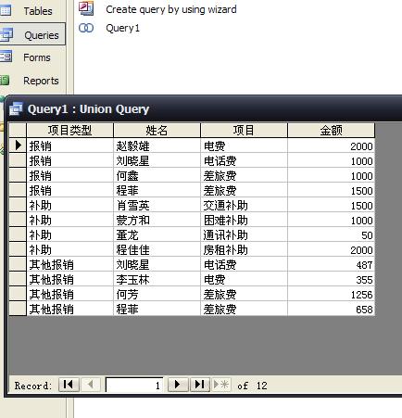Select the row selector for 赵毅雄
402x418 pixels.
(x=18, y=146)
